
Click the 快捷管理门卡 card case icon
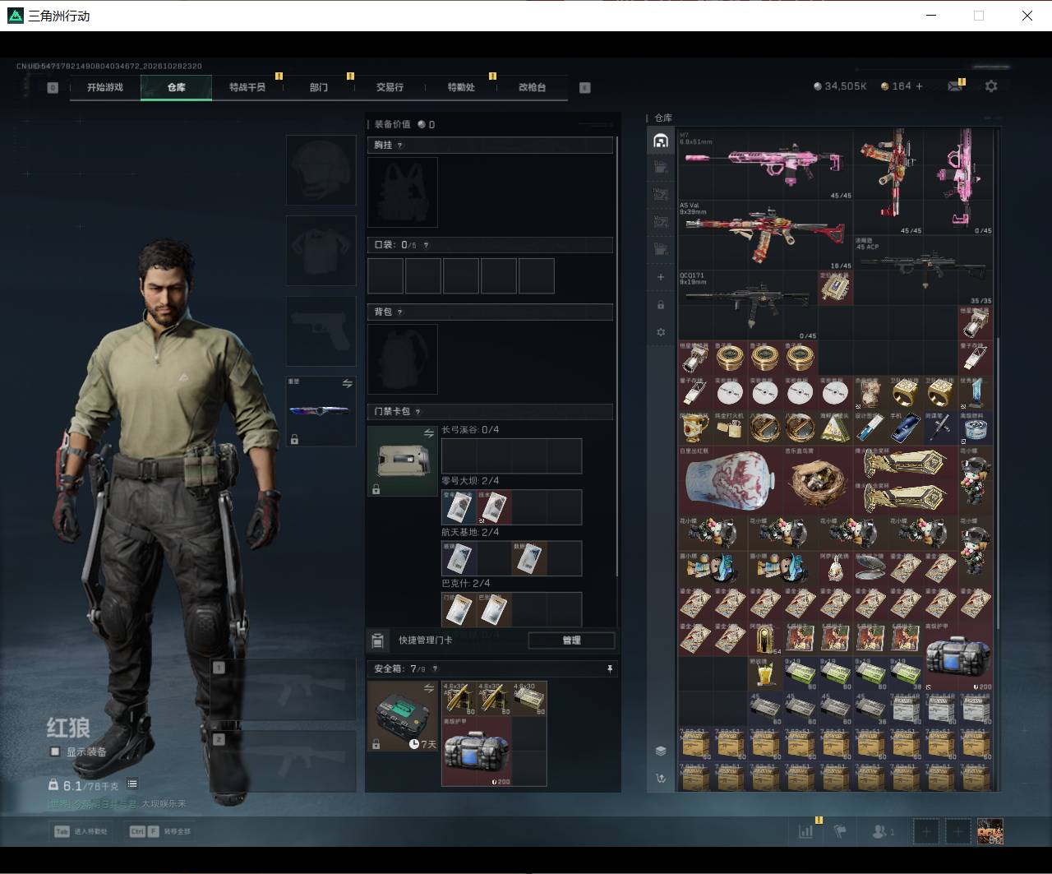(378, 640)
